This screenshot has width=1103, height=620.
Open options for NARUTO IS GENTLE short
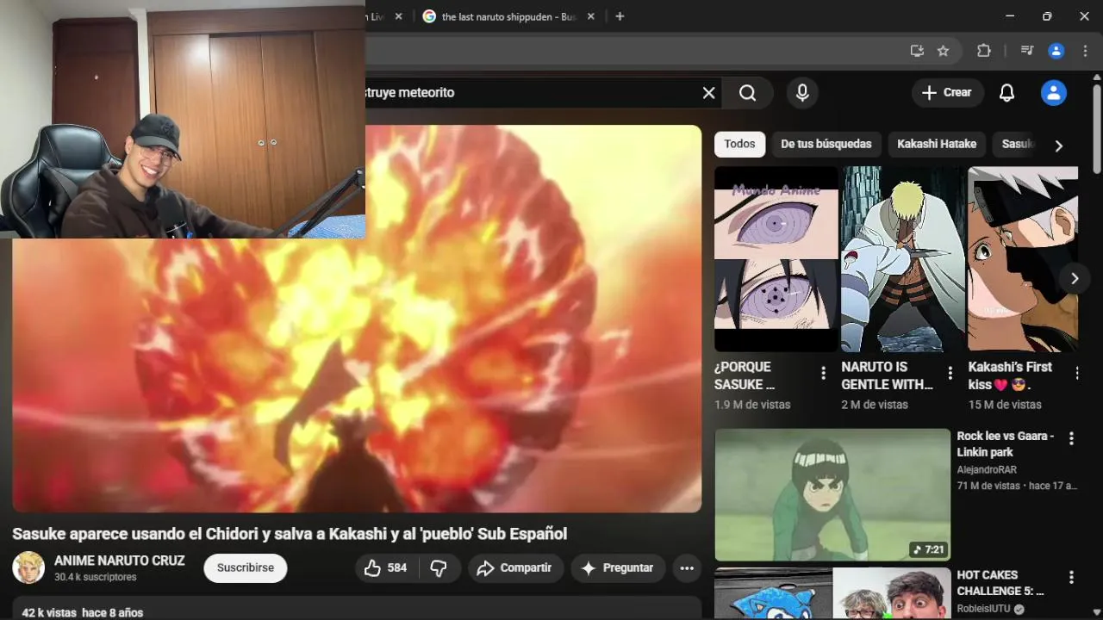tap(950, 373)
